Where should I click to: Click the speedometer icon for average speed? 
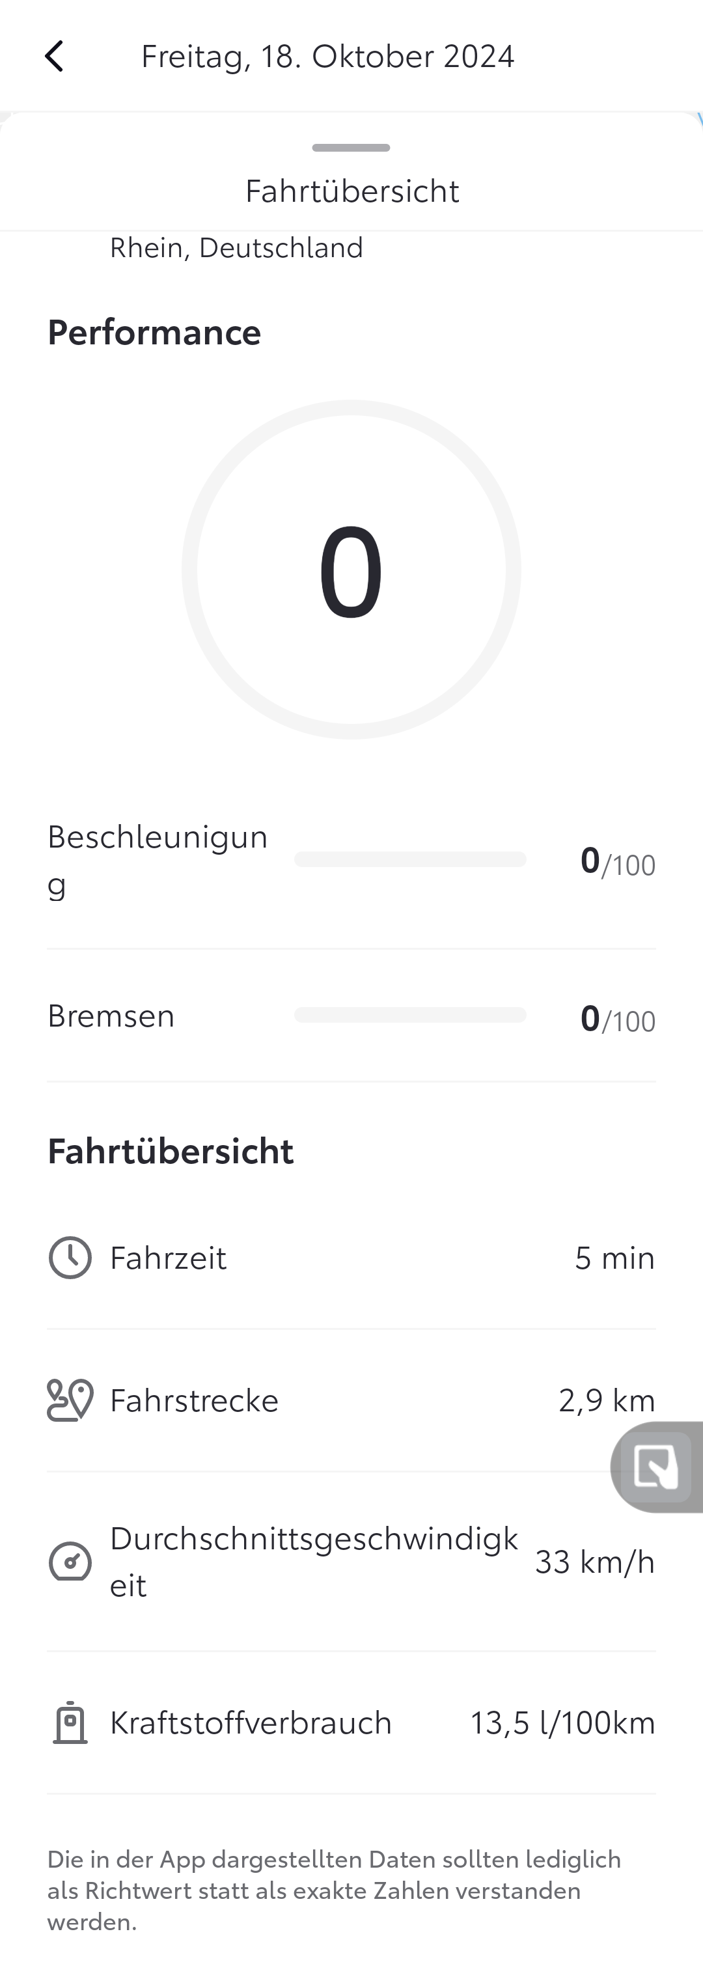[70, 1562]
